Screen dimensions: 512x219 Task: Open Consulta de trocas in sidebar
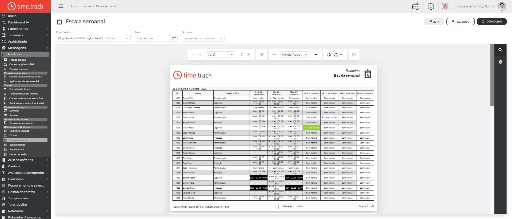click(20, 89)
